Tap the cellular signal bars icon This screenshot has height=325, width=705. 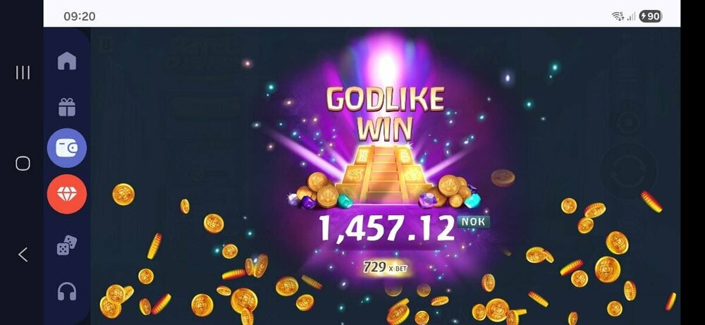[x=631, y=17]
